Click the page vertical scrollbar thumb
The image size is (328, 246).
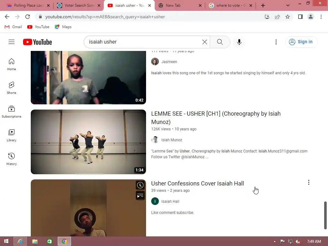tap(325, 215)
